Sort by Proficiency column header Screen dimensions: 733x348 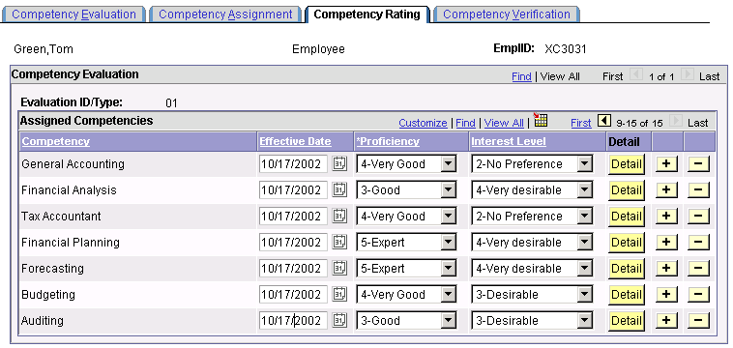pos(388,141)
